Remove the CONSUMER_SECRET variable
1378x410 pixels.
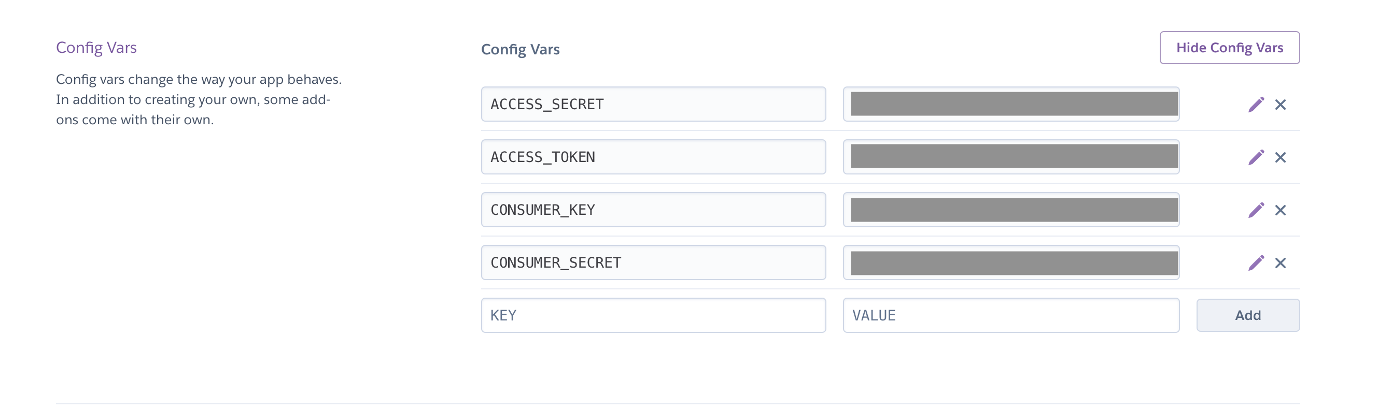point(1280,263)
